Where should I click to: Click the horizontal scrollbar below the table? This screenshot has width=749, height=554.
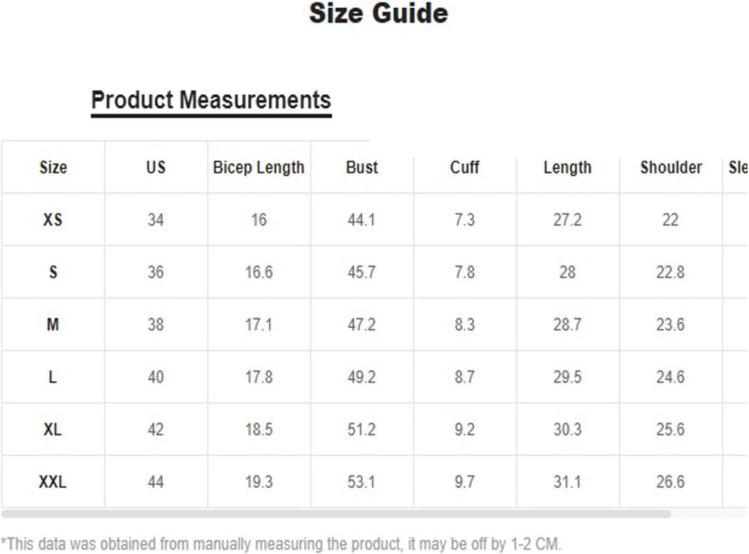pos(336,514)
